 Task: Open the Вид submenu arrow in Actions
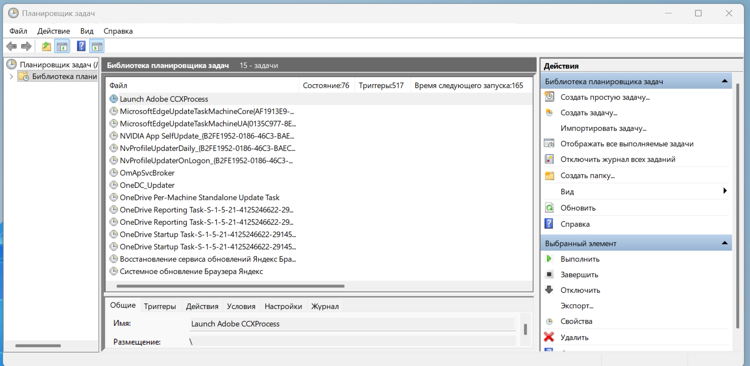(x=725, y=191)
